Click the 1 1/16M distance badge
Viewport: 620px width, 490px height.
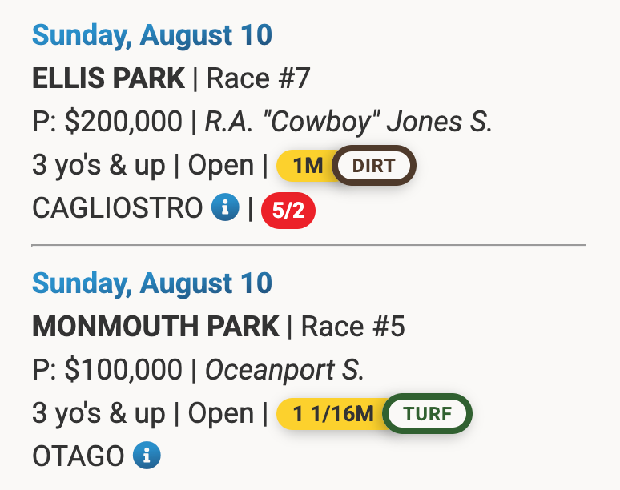coord(332,414)
